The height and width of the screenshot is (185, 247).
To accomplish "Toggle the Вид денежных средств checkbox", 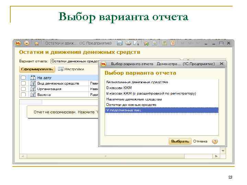I will pos(23,83).
